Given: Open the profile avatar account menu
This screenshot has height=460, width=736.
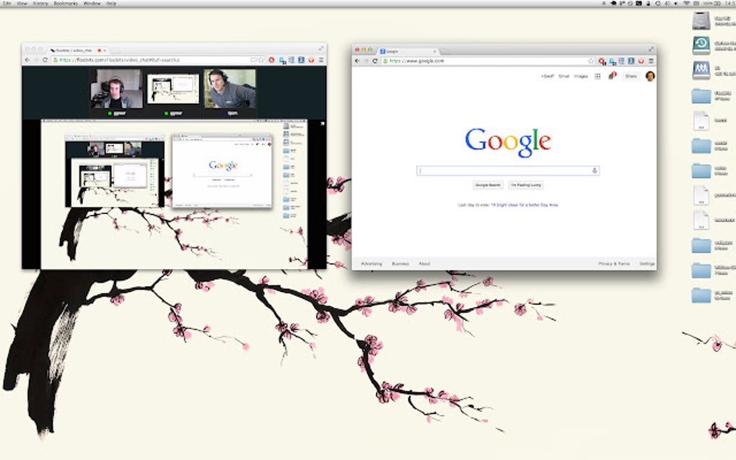Looking at the screenshot, I should [x=650, y=77].
